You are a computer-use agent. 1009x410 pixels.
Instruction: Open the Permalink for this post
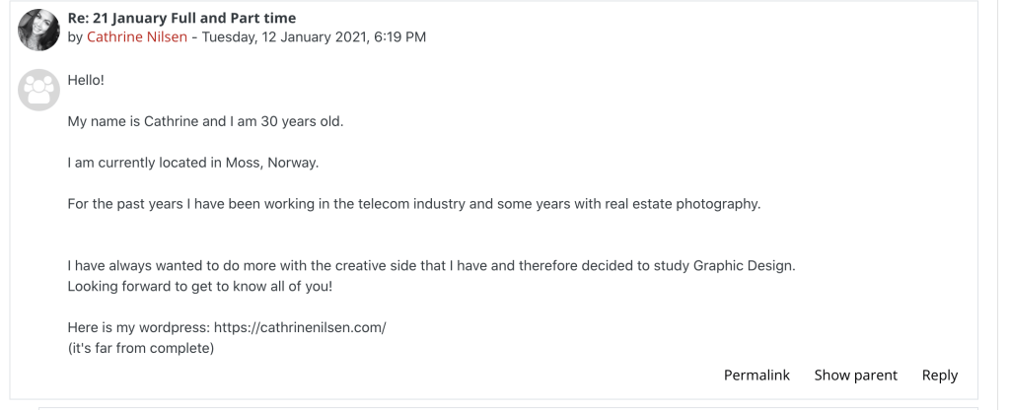pyautogui.click(x=757, y=375)
